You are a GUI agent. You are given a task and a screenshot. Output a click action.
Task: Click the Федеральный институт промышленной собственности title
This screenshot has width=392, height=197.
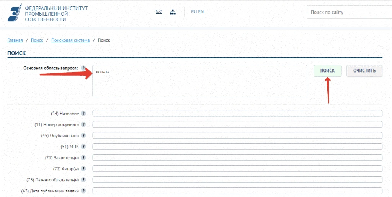56,14
